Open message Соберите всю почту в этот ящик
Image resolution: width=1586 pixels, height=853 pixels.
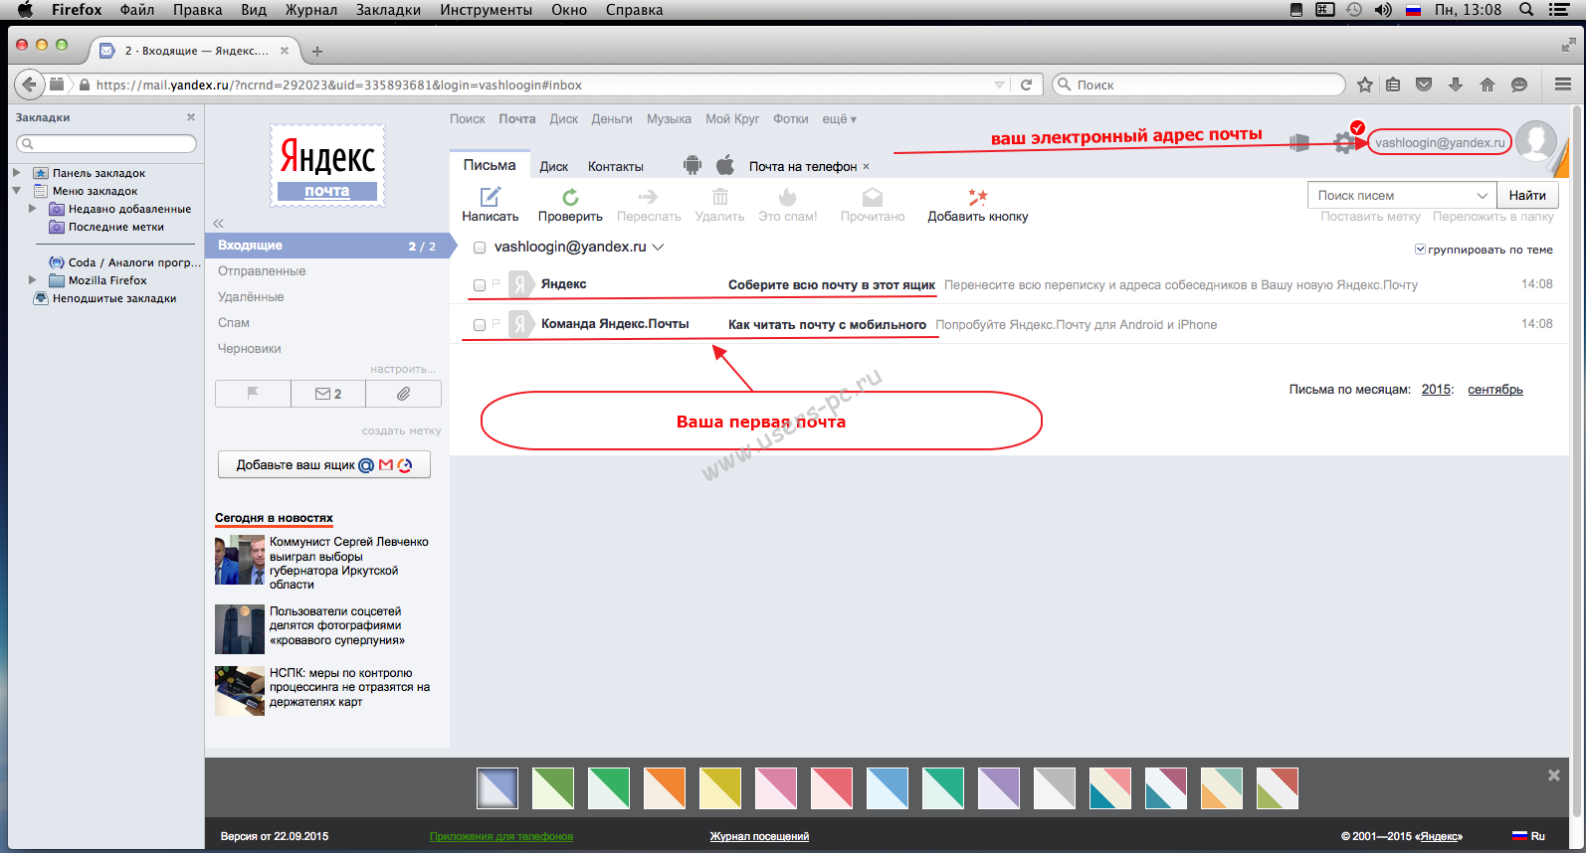coord(832,285)
